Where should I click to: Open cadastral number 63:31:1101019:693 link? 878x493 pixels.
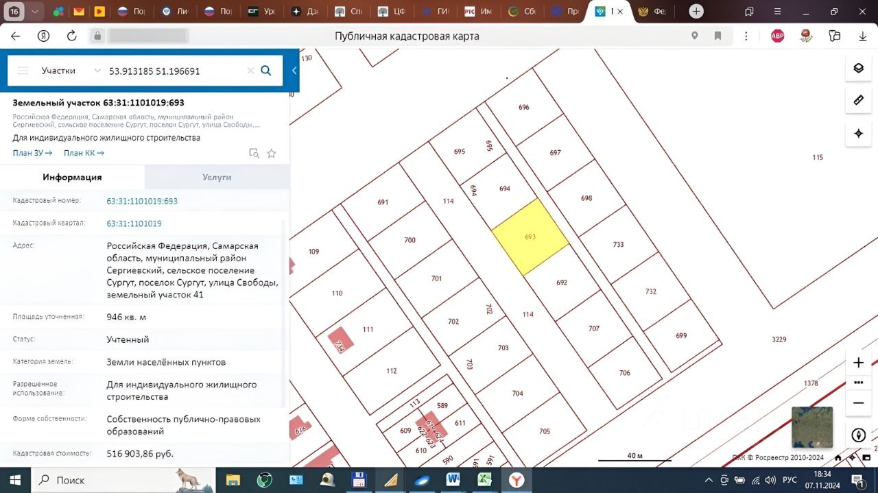(142, 201)
